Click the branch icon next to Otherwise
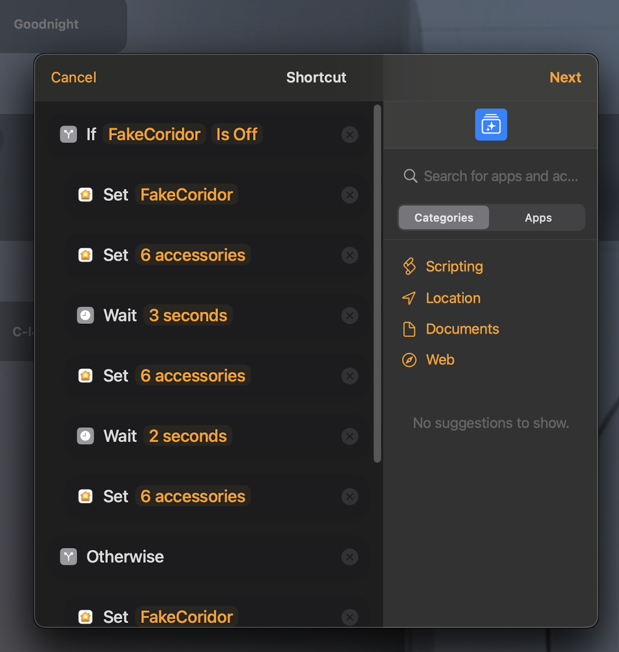 point(68,557)
